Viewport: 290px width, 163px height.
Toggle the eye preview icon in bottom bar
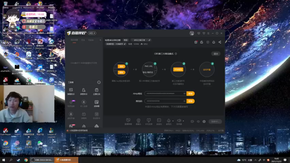pyautogui.click(x=198, y=121)
